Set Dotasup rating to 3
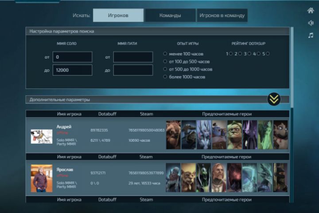 249,54
